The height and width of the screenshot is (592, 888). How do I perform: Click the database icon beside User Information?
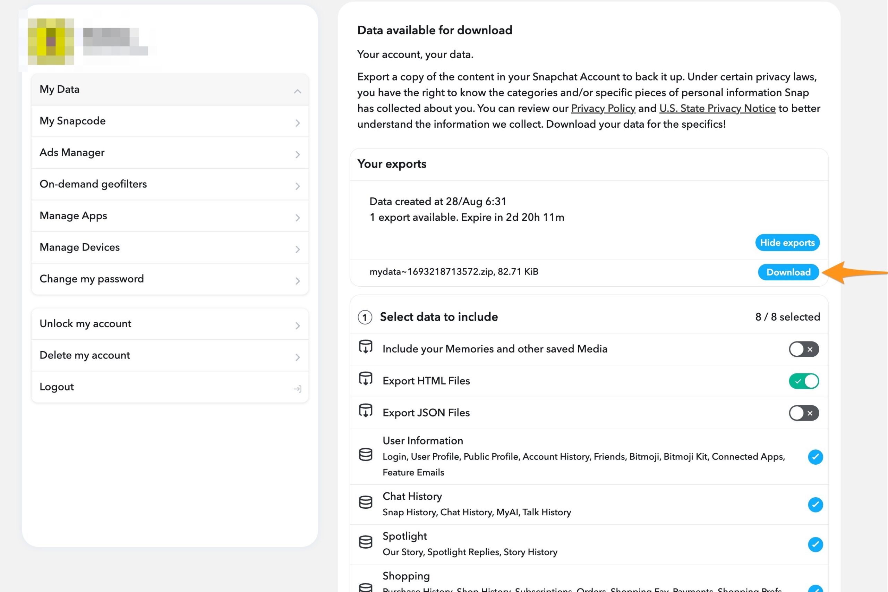pyautogui.click(x=365, y=455)
